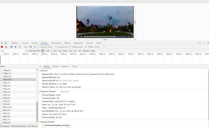Clear the network log
This screenshot has width=209, height=128.
click(6, 47)
